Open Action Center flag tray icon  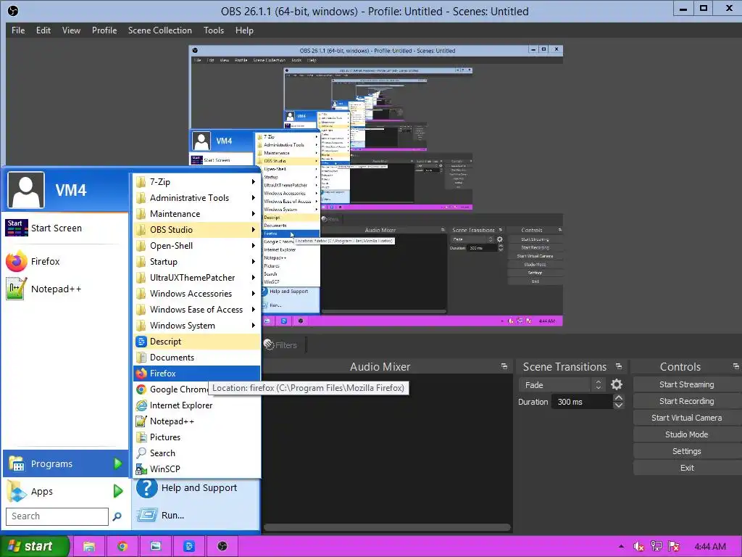pos(674,547)
